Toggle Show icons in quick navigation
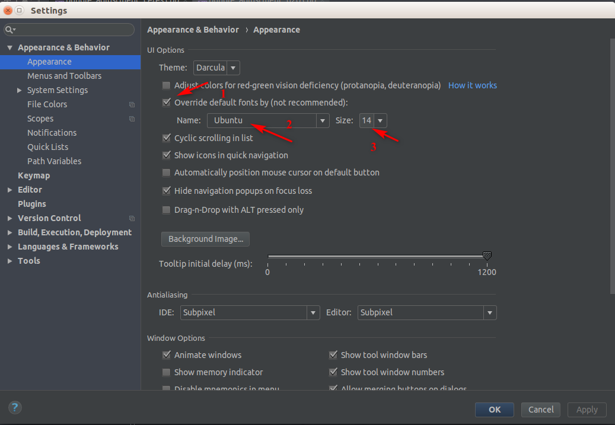615x425 pixels. pyautogui.click(x=166, y=155)
